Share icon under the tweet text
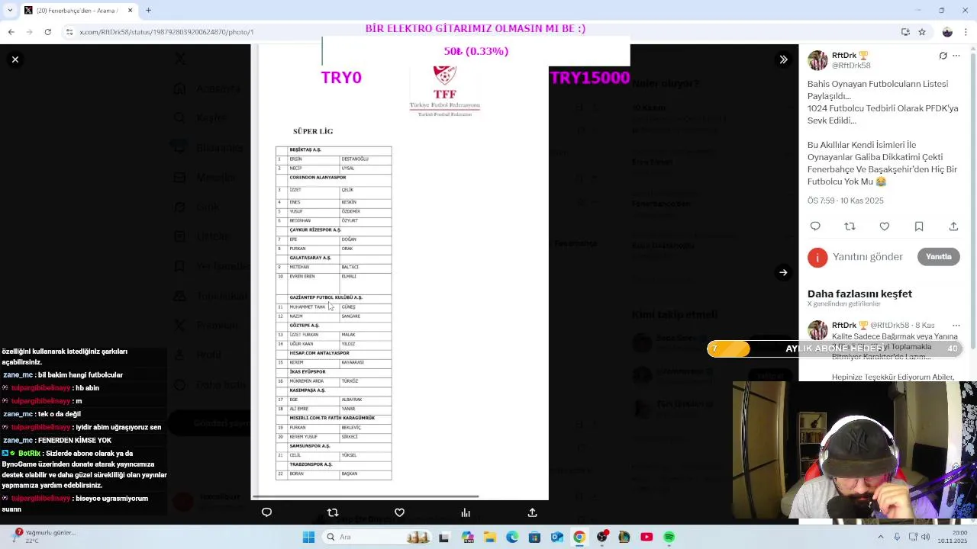The image size is (977, 549). (953, 226)
